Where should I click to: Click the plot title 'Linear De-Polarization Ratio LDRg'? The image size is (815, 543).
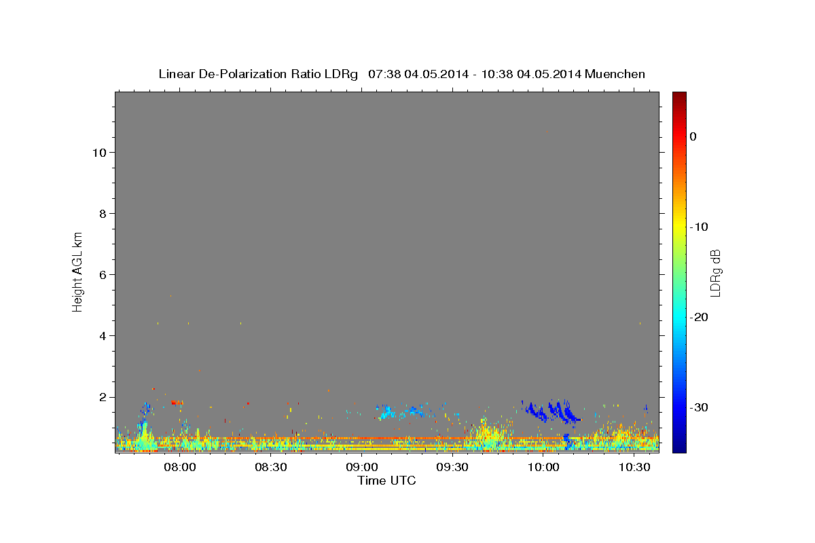coord(258,74)
